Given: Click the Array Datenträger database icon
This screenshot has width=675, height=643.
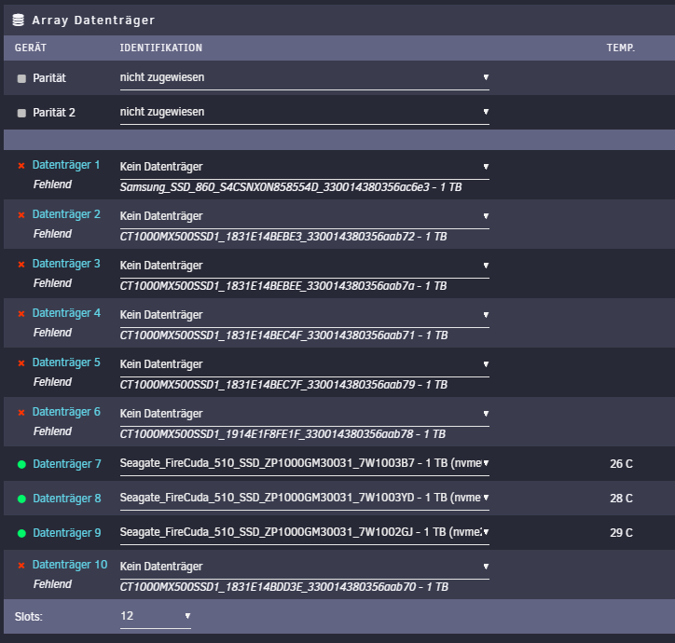Looking at the screenshot, I should coord(18,20).
